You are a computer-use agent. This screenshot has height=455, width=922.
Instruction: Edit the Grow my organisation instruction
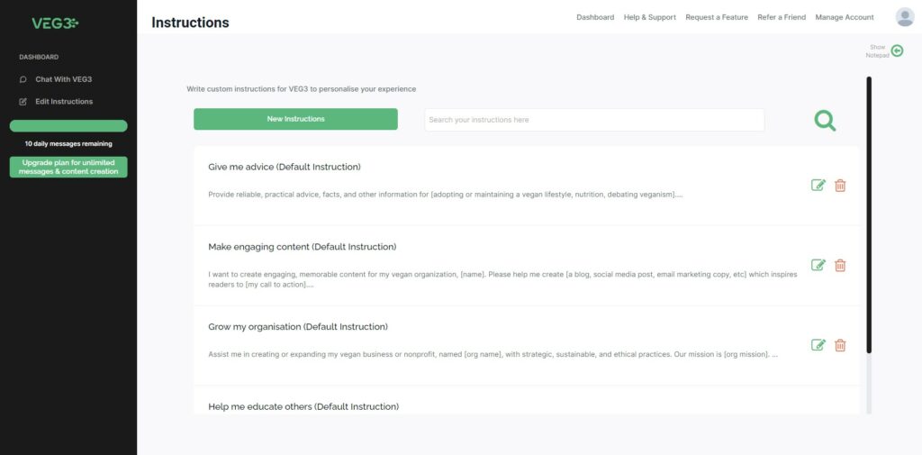tap(818, 345)
